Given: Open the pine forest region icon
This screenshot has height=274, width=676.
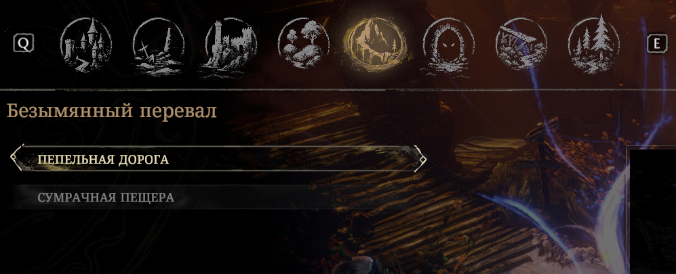Looking at the screenshot, I should click(594, 44).
